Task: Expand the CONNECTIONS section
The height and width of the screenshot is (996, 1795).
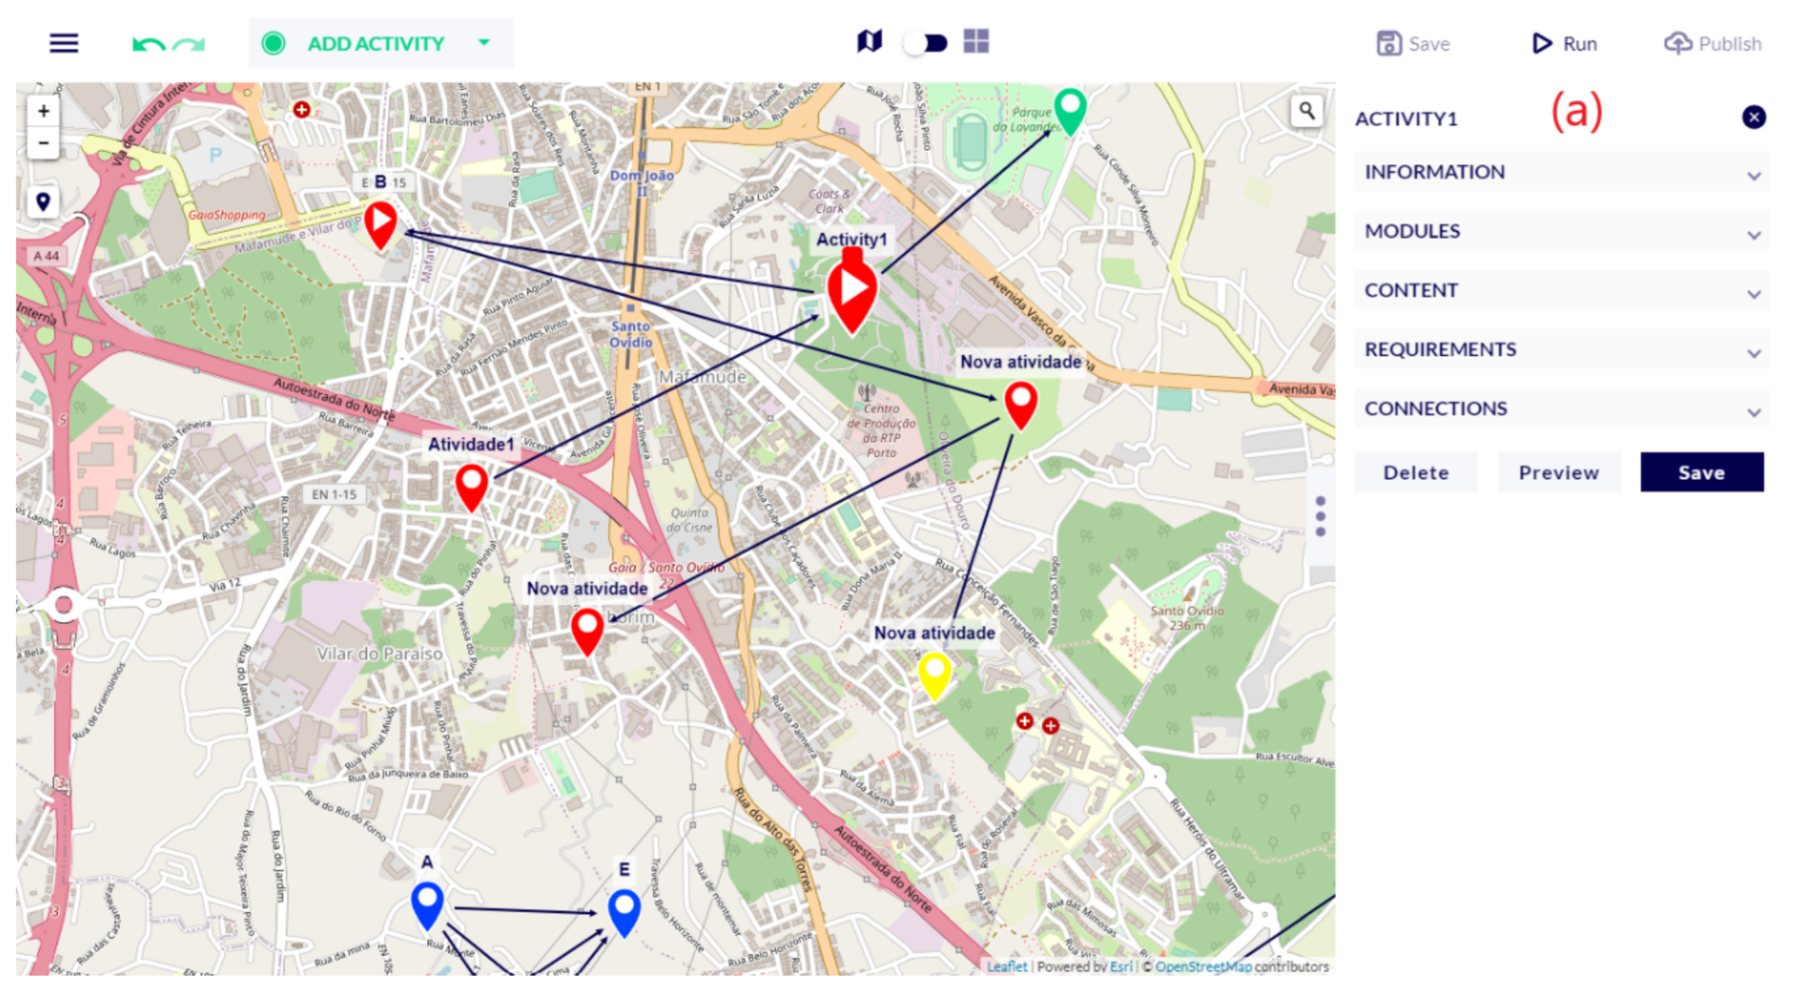Action: tap(1561, 409)
